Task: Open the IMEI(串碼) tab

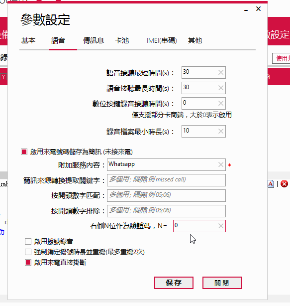Action: pyautogui.click(x=162, y=40)
